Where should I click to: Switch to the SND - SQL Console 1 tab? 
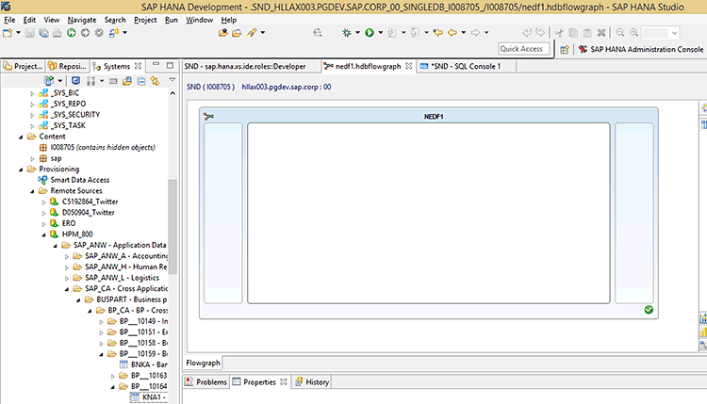(466, 66)
